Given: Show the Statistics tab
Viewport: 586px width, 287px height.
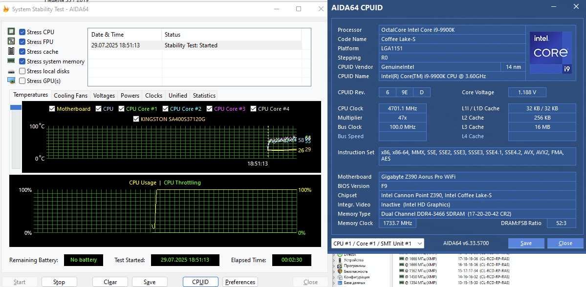Looking at the screenshot, I should [204, 96].
